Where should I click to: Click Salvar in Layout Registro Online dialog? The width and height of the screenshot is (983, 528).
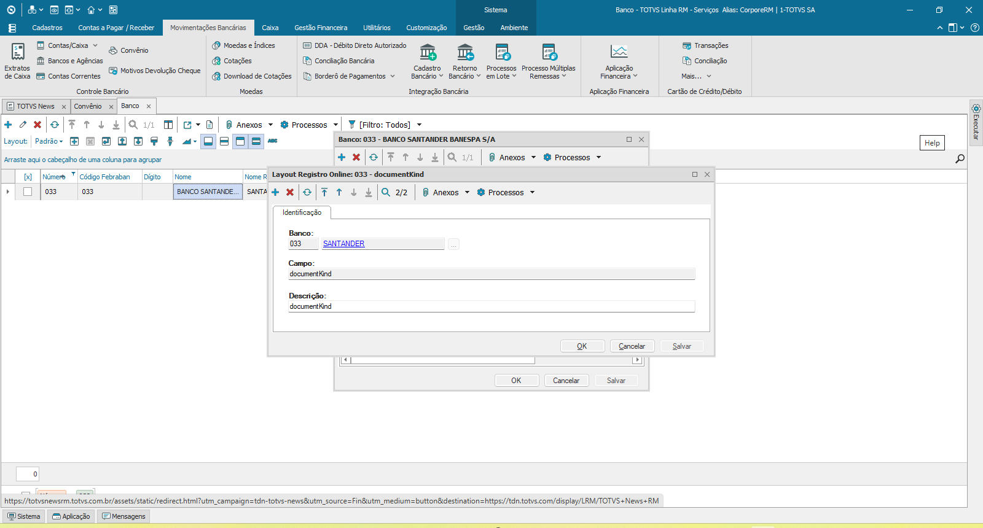(682, 346)
